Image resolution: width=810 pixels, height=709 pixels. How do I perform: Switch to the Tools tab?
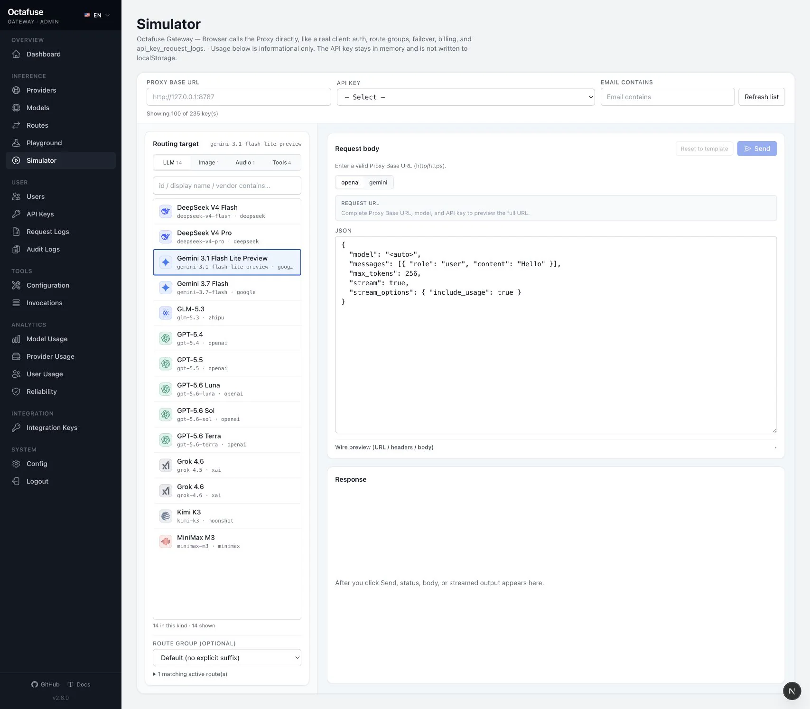pyautogui.click(x=281, y=162)
